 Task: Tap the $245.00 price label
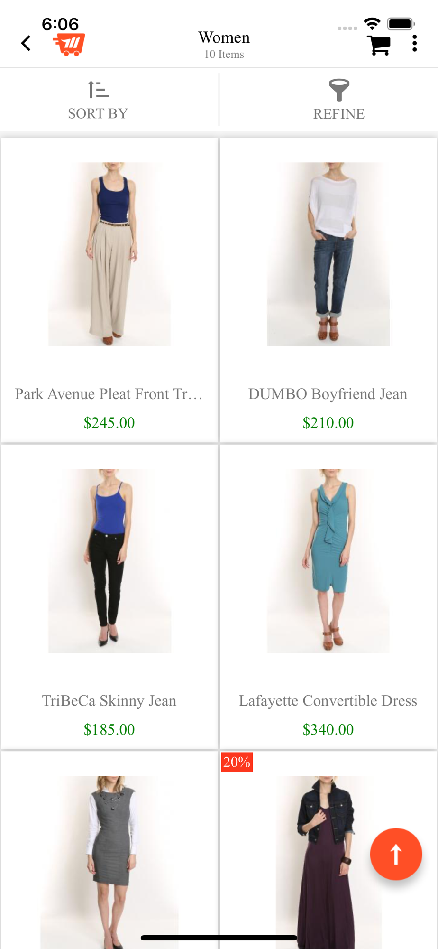pyautogui.click(x=109, y=422)
